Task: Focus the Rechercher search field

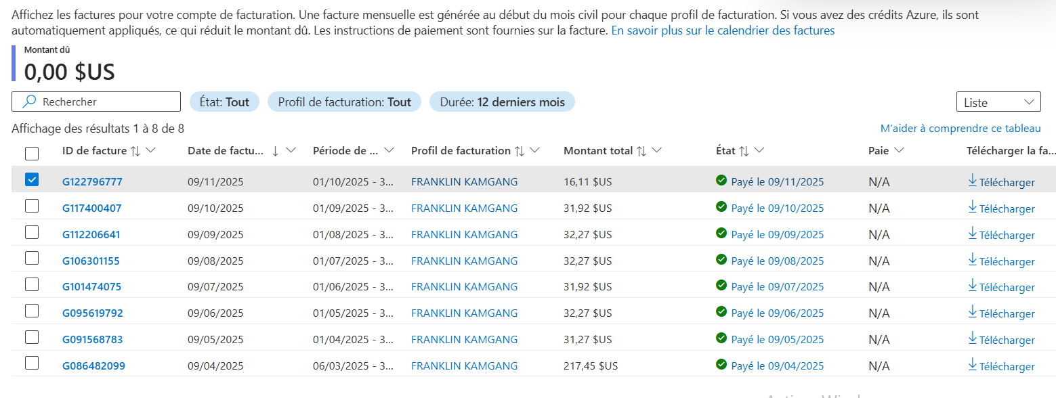Action: point(96,102)
